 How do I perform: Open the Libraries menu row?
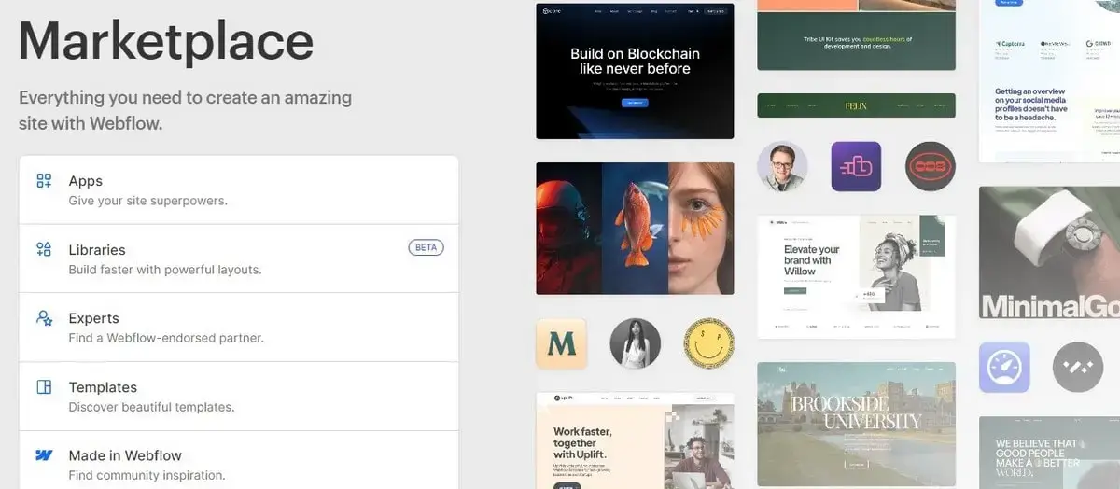pyautogui.click(x=238, y=258)
